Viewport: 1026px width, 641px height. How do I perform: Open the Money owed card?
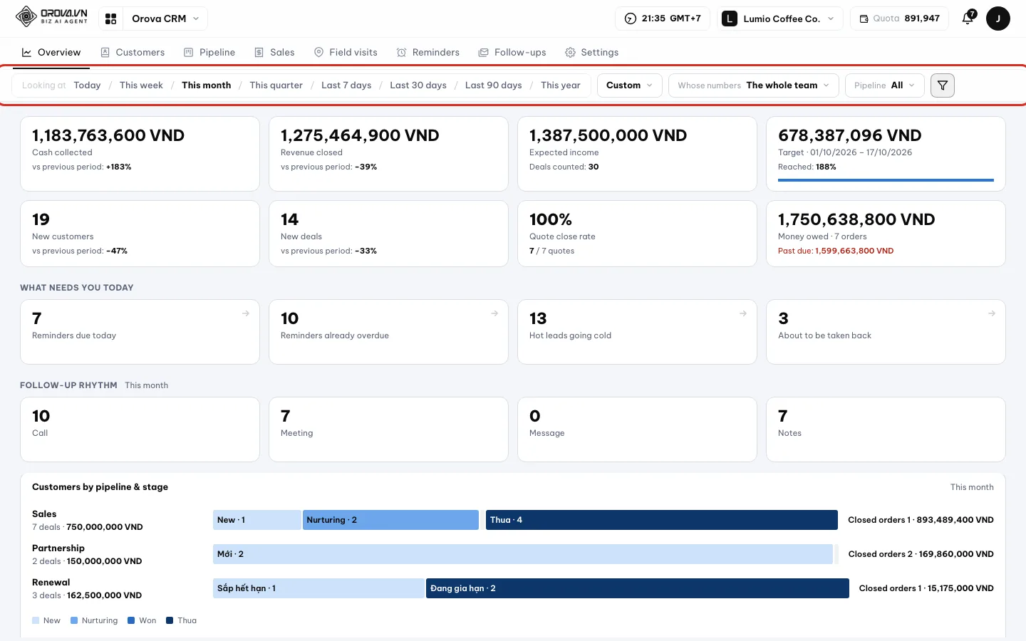click(886, 234)
